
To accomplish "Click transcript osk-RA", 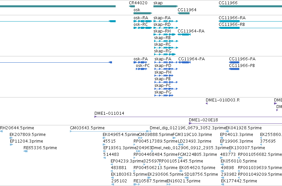I will (x=143, y=21).
